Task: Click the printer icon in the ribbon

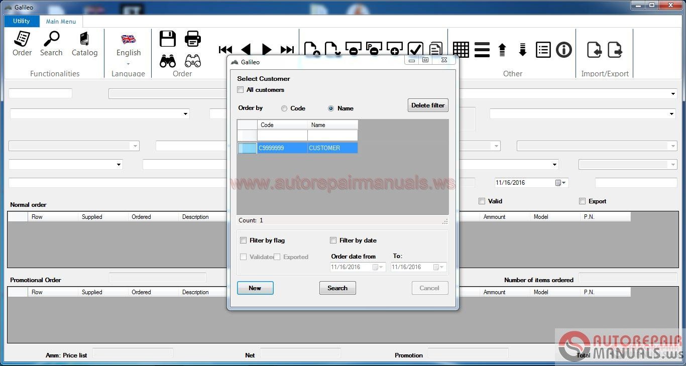Action: (x=193, y=39)
